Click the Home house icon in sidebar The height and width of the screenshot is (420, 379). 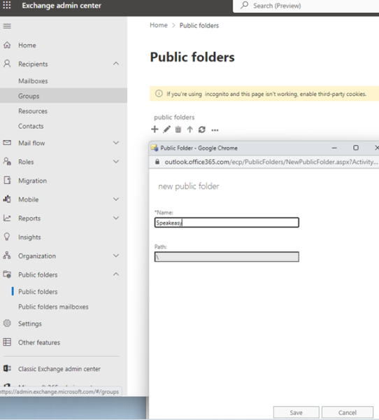click(x=7, y=45)
